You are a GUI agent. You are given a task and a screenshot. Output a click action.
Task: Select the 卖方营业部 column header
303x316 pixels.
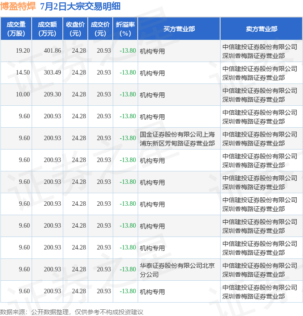(262, 29)
